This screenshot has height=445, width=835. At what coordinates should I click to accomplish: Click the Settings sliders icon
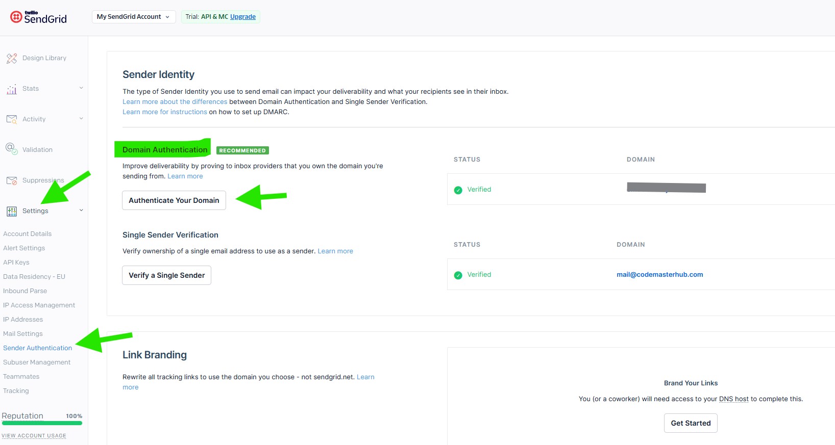coord(12,211)
